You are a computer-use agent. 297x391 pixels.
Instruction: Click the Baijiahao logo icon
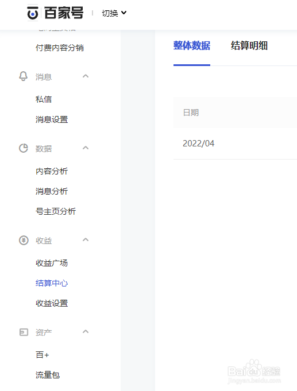point(32,13)
